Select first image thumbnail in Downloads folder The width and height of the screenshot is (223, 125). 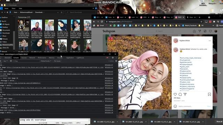point(23,25)
